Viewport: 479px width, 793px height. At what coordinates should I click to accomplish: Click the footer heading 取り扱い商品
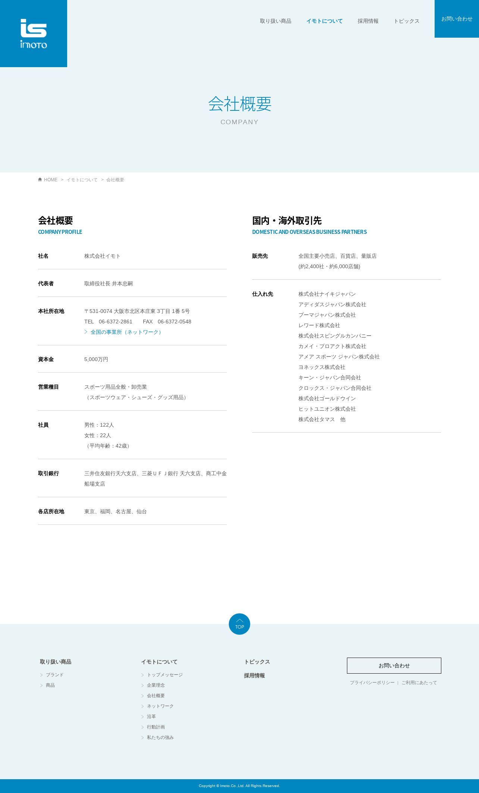pyautogui.click(x=56, y=662)
